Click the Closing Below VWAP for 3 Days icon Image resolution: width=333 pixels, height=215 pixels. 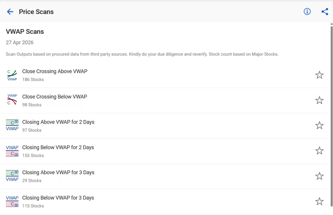(x=12, y=201)
